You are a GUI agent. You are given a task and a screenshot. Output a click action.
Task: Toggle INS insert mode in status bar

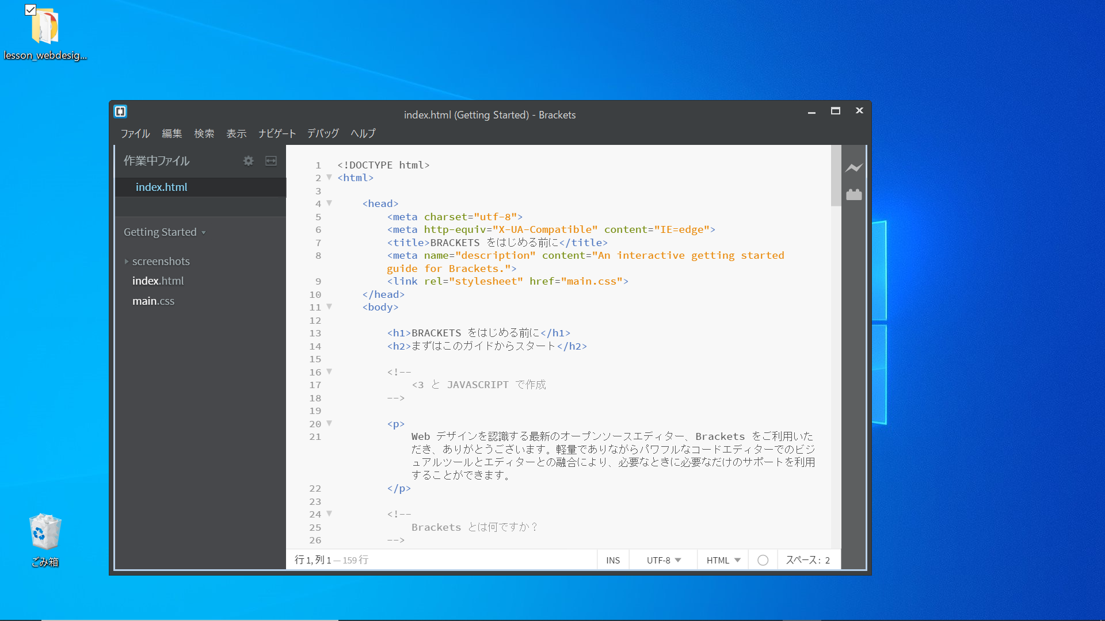click(613, 560)
